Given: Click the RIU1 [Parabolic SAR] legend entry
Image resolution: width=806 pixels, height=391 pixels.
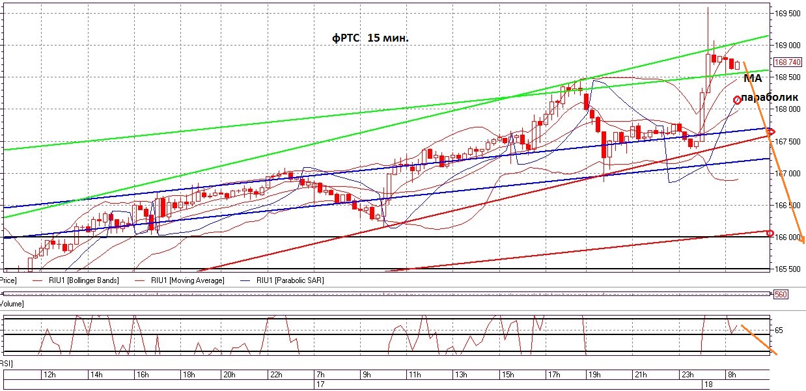Looking at the screenshot, I should point(290,280).
